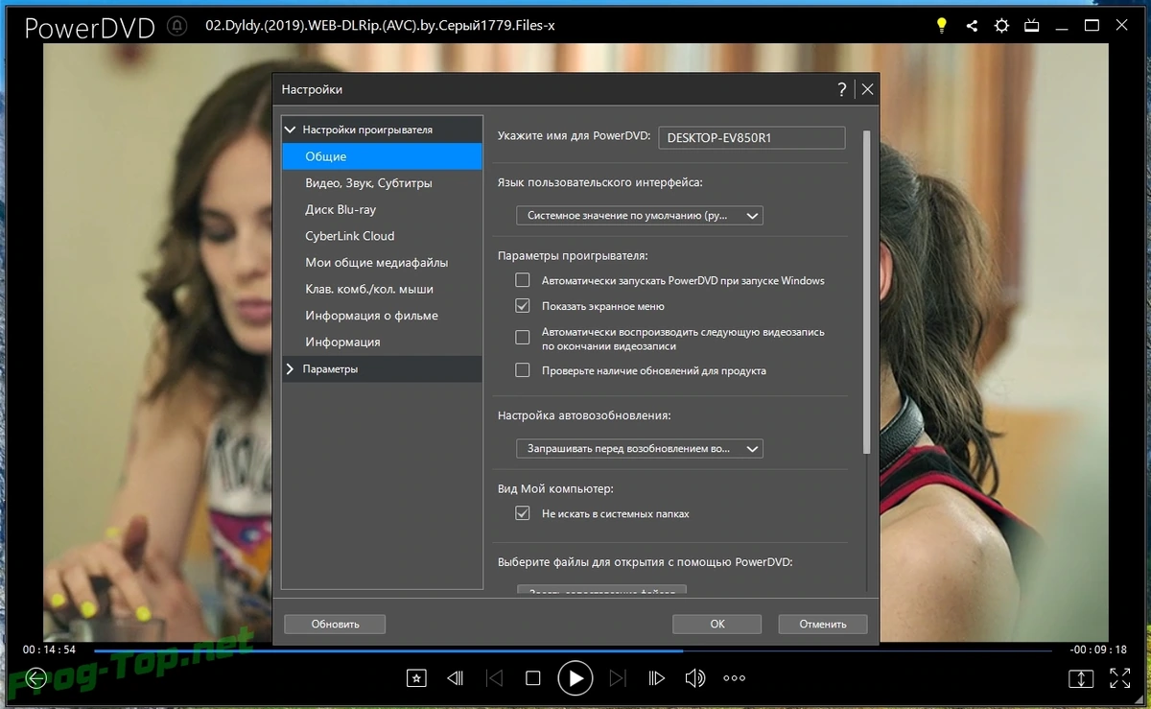Click the settings dialog vertical scrollbar

point(867,292)
